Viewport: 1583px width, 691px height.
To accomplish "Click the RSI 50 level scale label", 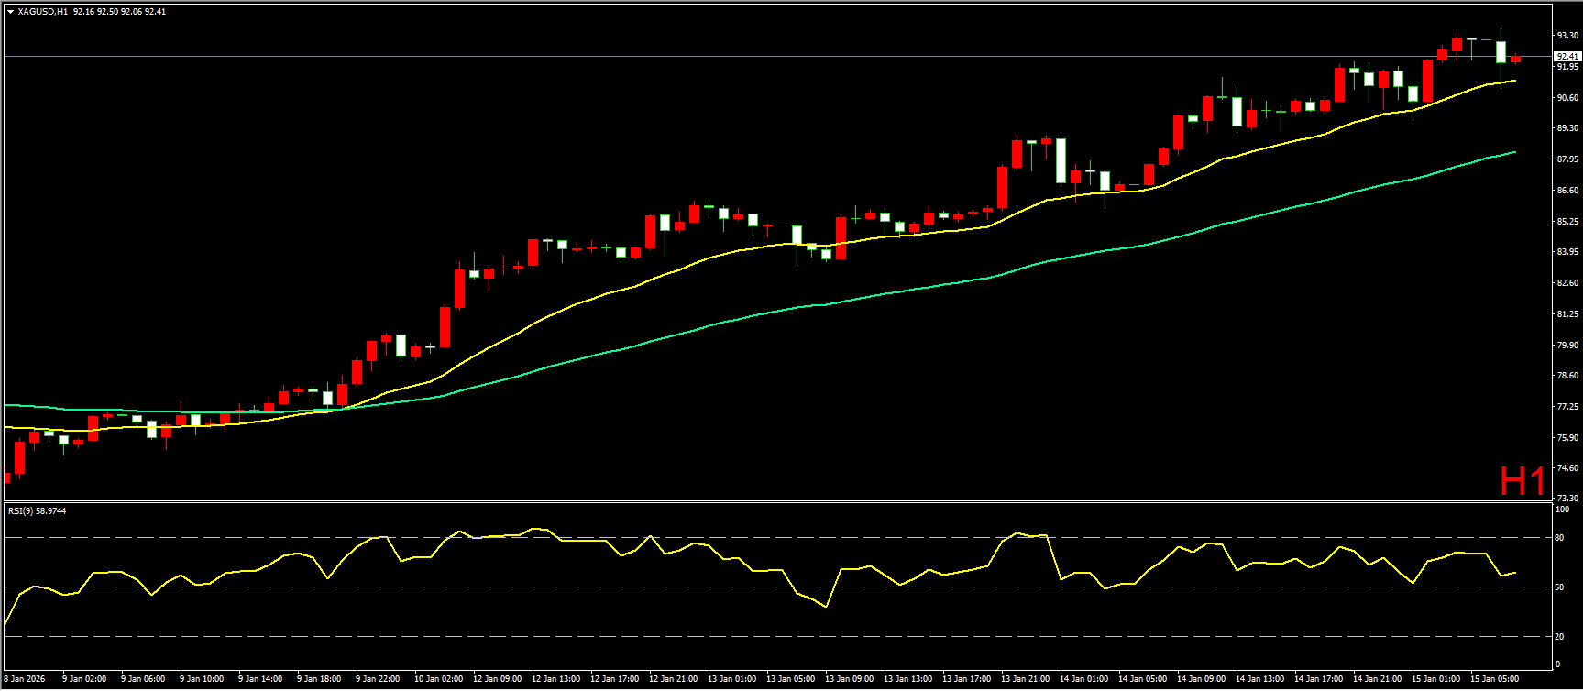I will pos(1559,587).
